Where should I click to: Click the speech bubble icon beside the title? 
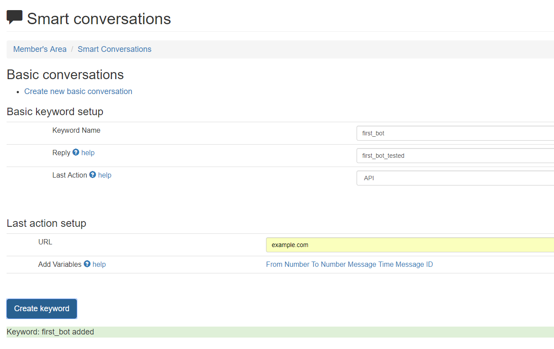(x=15, y=17)
